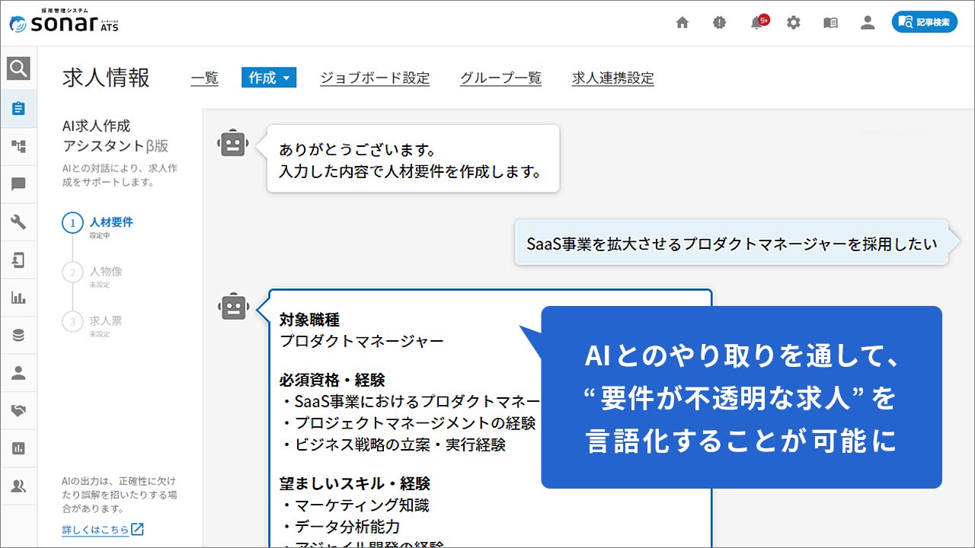The image size is (975, 548).
Task: Go to 一覧 tab
Action: [x=204, y=78]
